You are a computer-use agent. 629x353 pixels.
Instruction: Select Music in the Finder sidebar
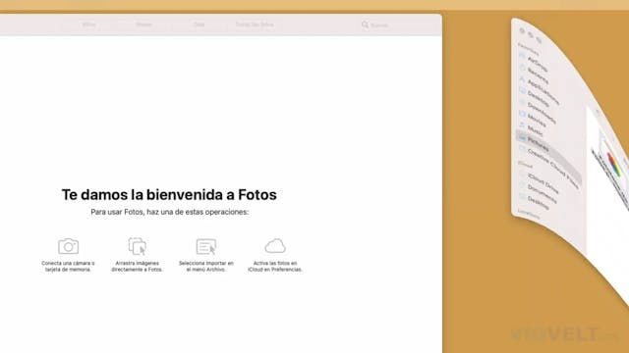[x=535, y=130]
